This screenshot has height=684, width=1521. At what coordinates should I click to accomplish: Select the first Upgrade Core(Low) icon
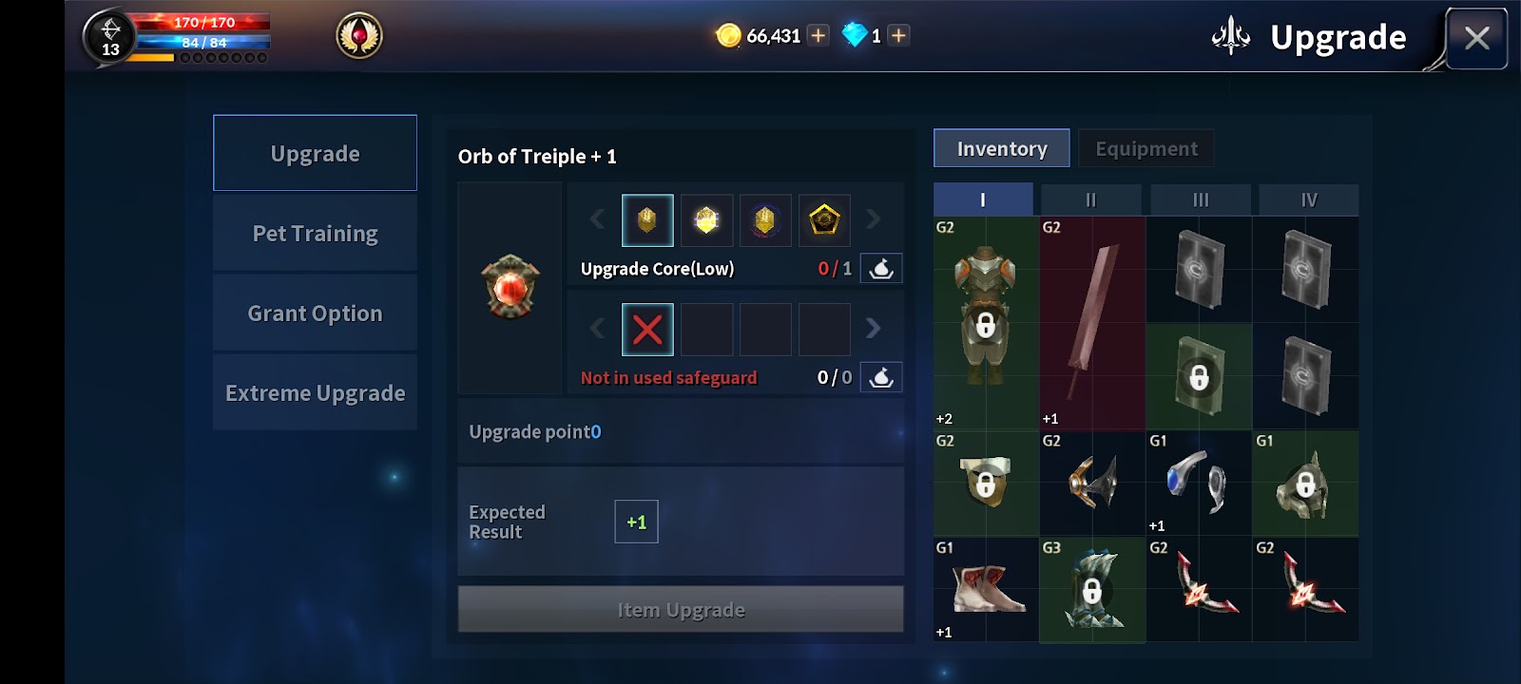pyautogui.click(x=647, y=220)
